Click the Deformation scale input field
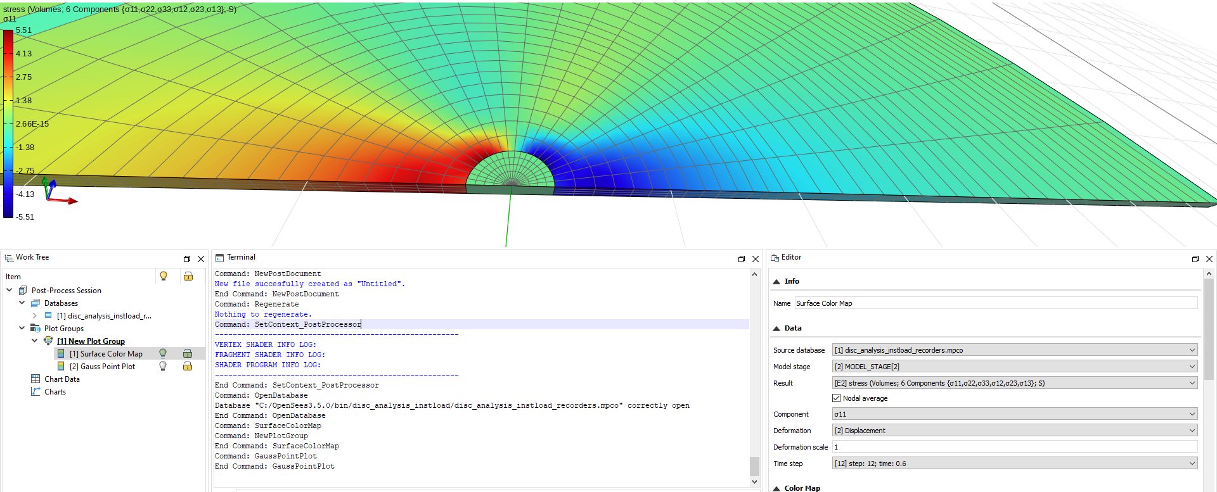The height and width of the screenshot is (492, 1217). [1015, 447]
